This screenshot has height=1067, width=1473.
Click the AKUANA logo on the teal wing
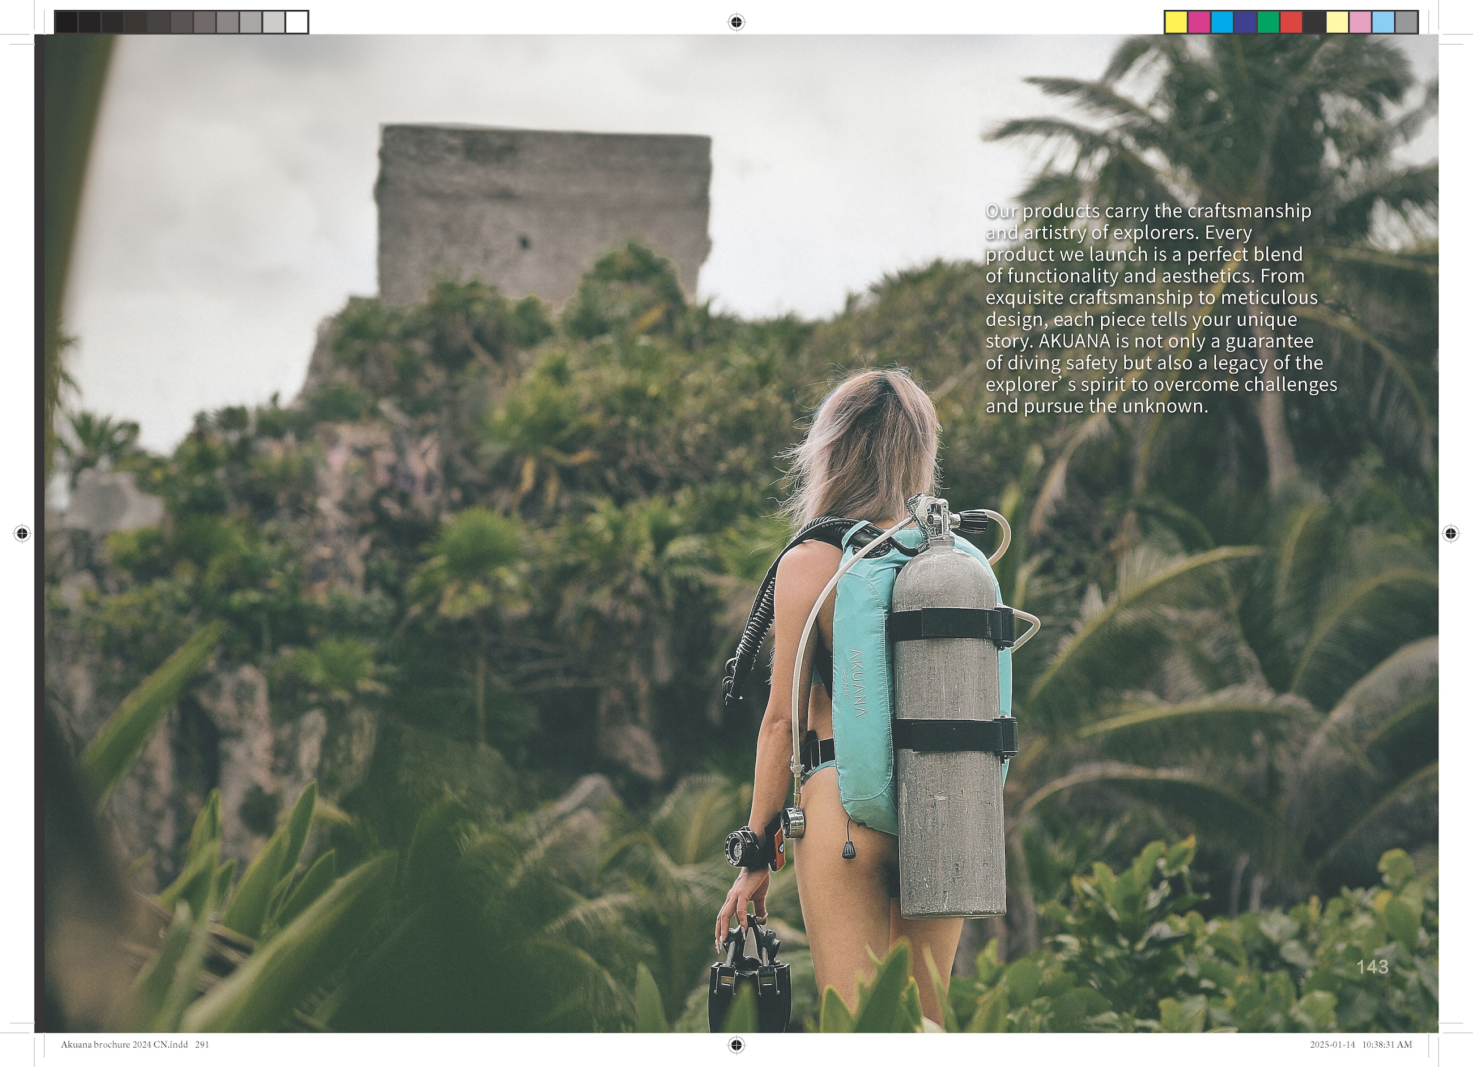(x=859, y=682)
